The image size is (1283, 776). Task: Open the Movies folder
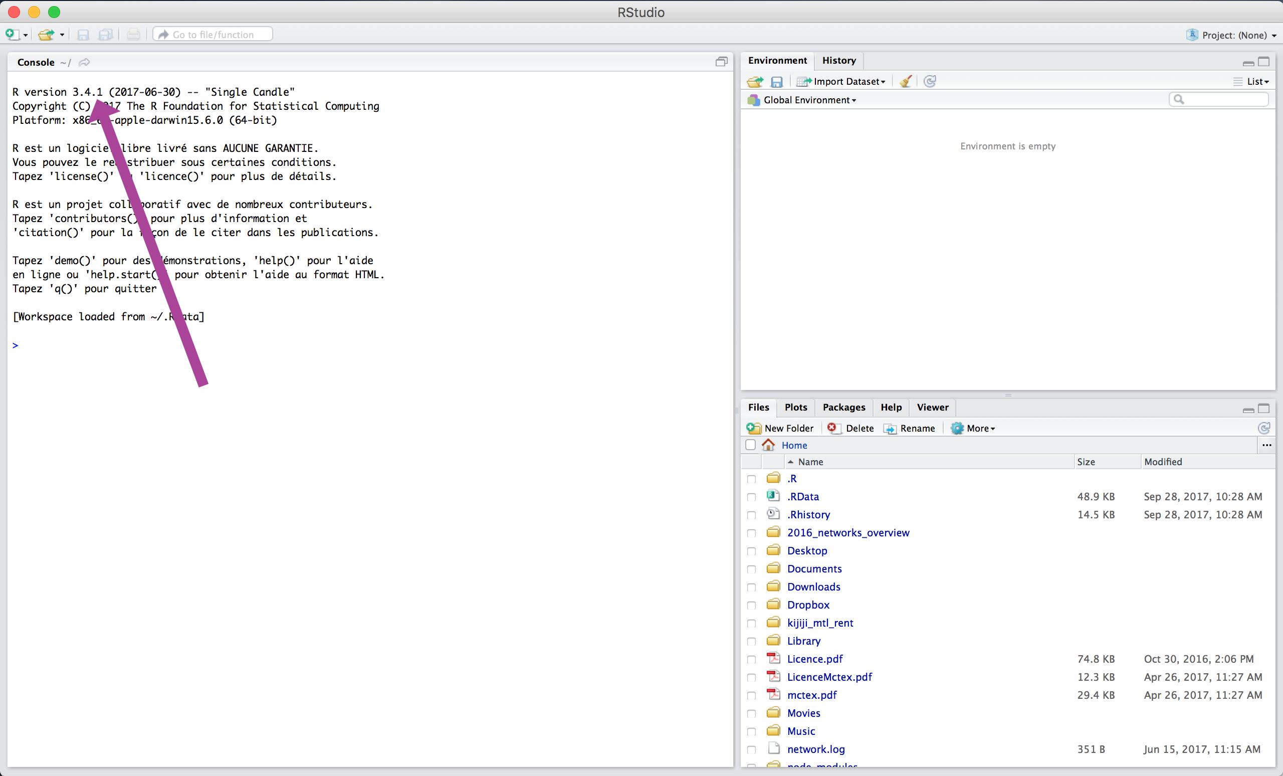(x=803, y=713)
